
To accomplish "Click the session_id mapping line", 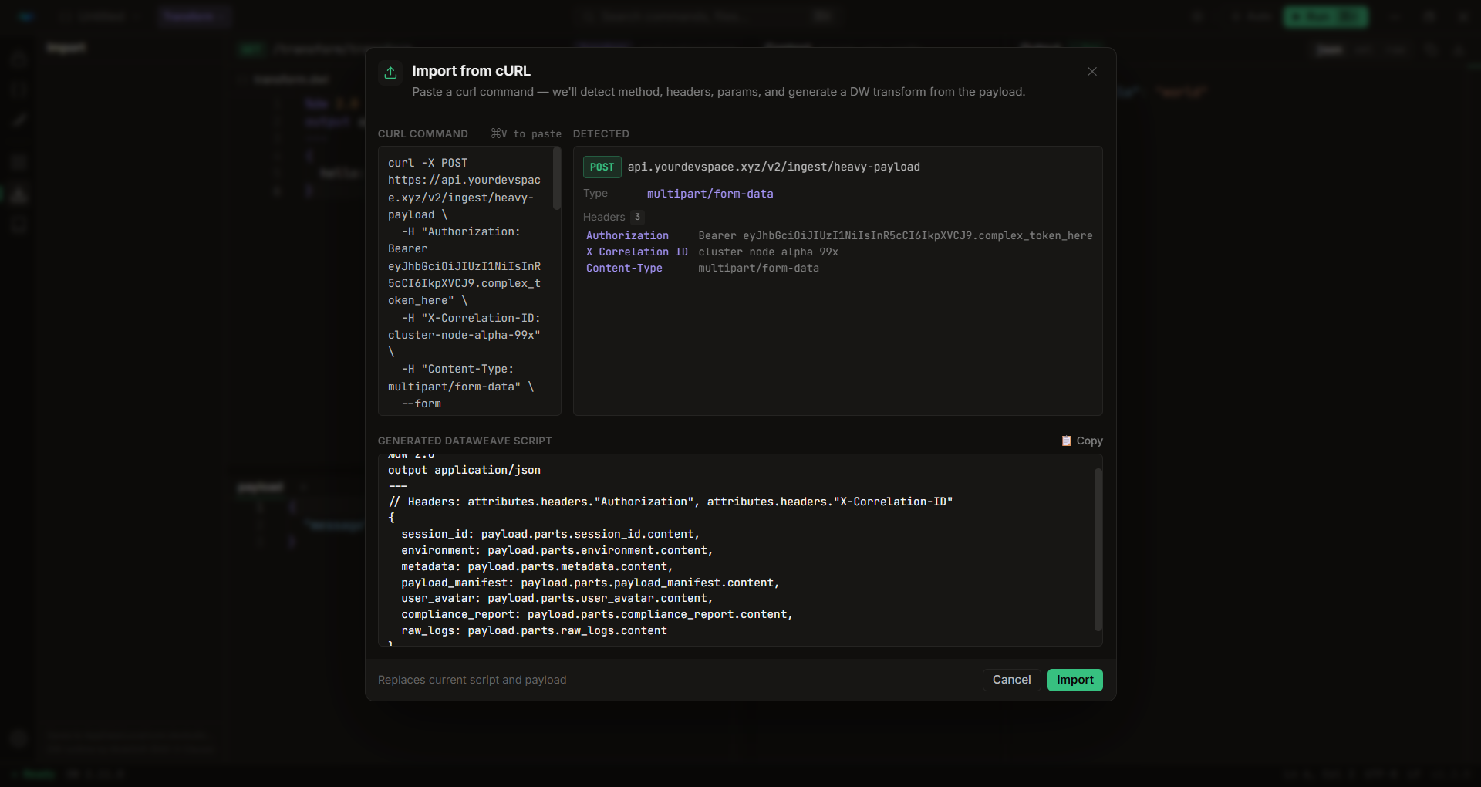I will click(x=550, y=534).
